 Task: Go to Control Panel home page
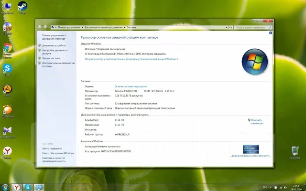(x=54, y=37)
